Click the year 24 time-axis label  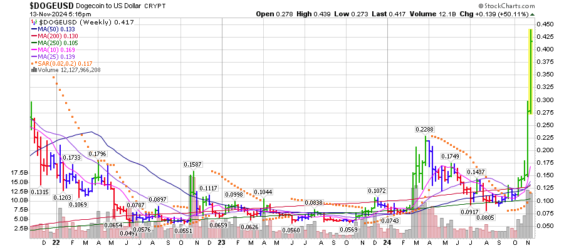pos(387,242)
